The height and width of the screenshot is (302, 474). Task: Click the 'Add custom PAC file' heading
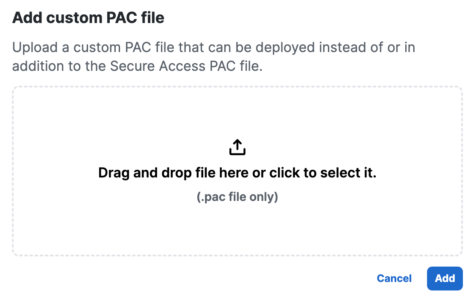pos(88,17)
